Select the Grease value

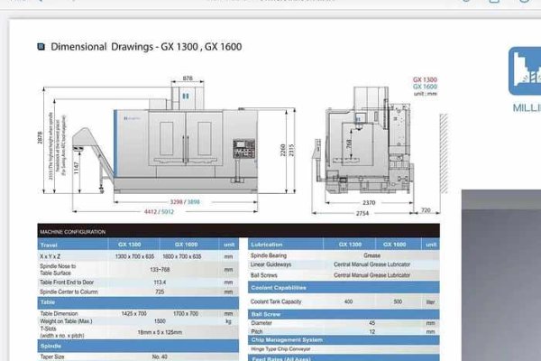coord(371,255)
